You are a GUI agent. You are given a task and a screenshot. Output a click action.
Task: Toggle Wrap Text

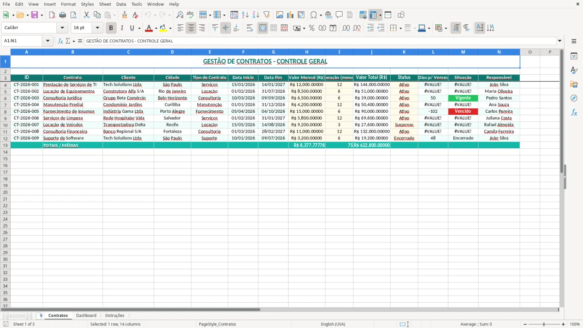coord(250,28)
